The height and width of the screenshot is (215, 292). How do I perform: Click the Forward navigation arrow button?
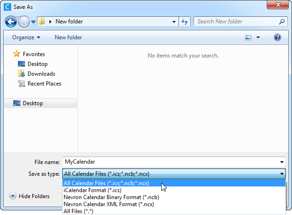point(24,21)
